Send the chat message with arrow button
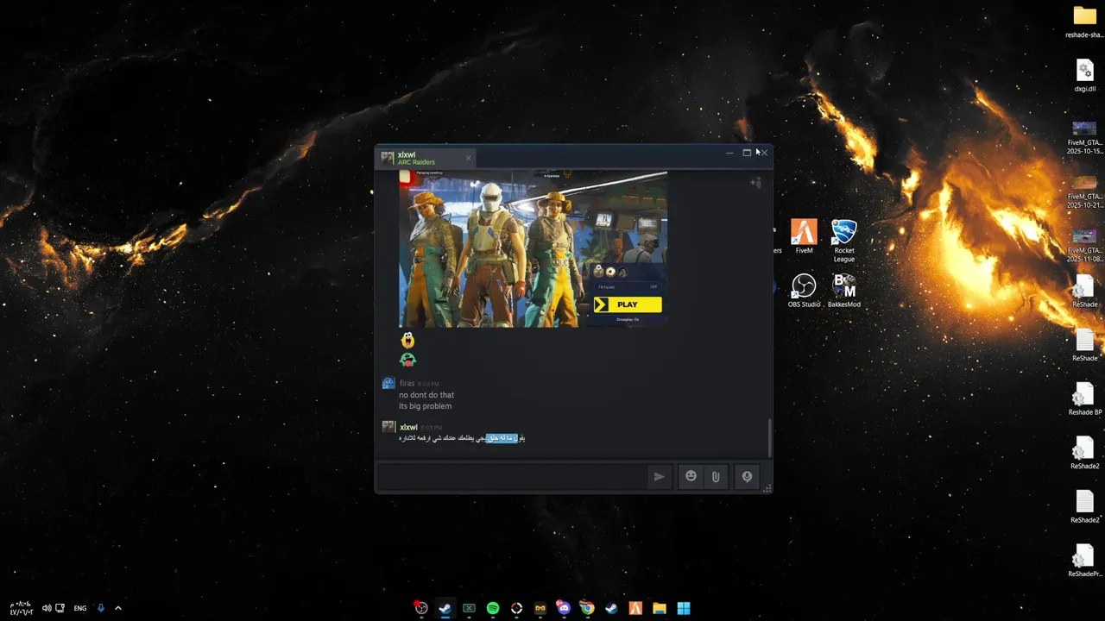 (660, 476)
